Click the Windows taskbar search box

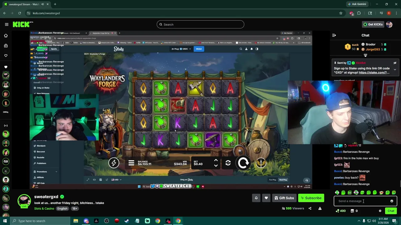[x=40, y=221]
